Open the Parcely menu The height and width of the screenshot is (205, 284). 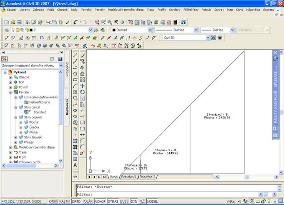(100, 10)
